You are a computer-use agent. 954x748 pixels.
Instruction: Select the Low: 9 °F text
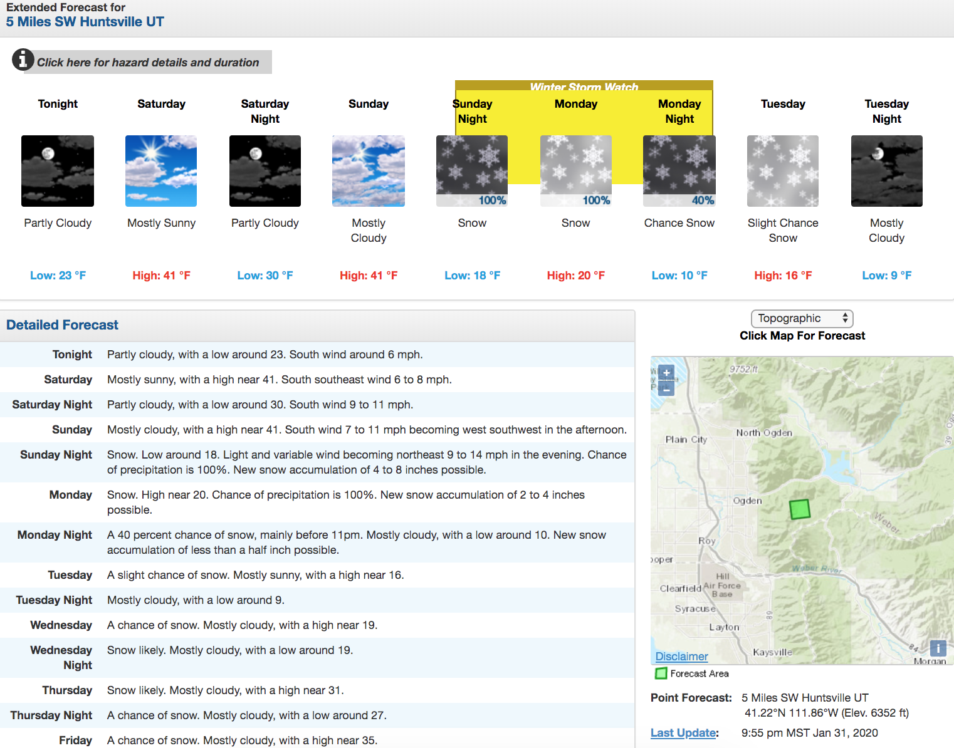click(887, 276)
